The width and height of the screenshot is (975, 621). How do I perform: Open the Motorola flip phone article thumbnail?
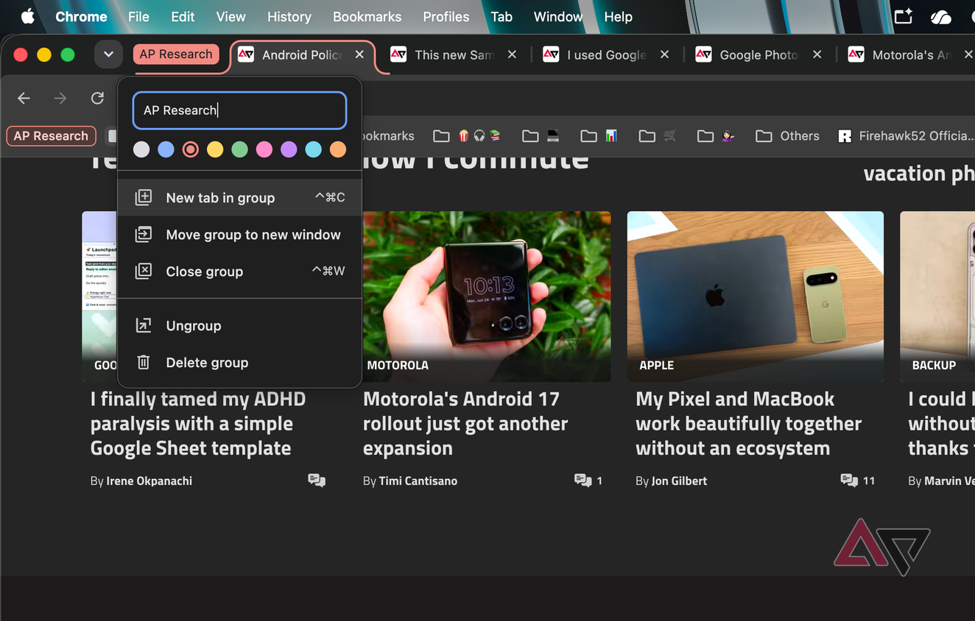(x=487, y=297)
